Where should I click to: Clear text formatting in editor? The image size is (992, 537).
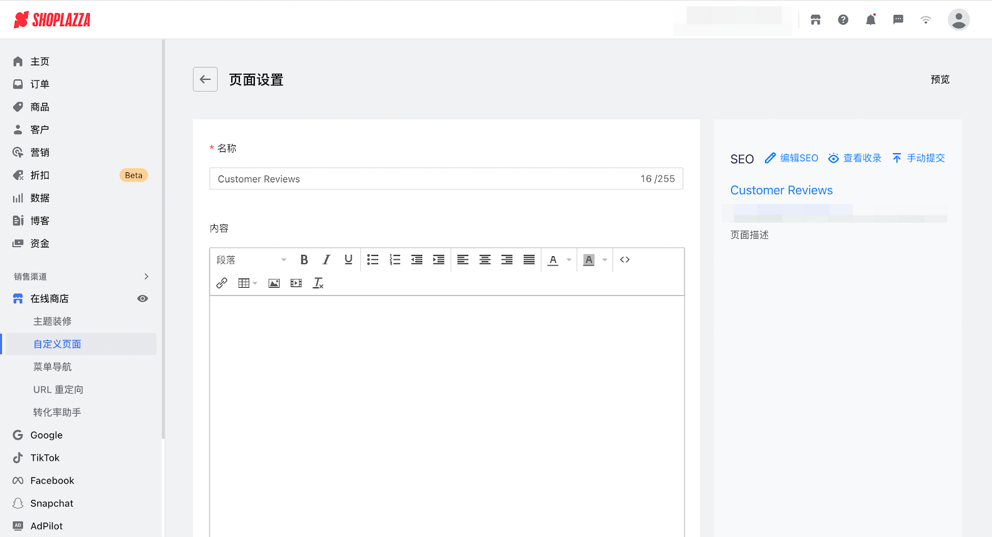[318, 283]
